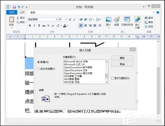Expand the font name dropdown
The image size is (165, 126).
click(56, 20)
